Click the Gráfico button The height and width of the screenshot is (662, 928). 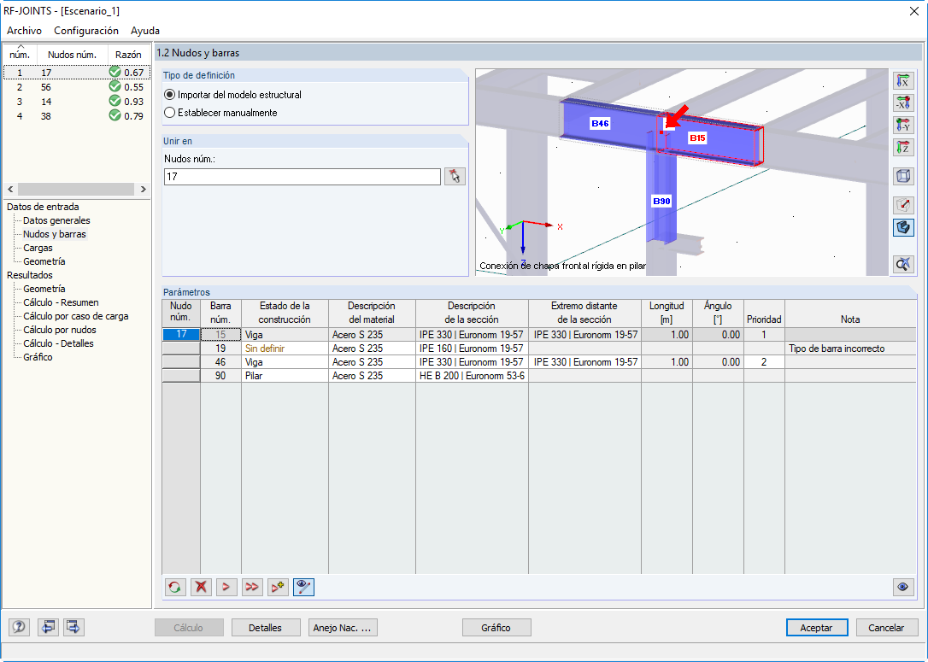coord(496,628)
